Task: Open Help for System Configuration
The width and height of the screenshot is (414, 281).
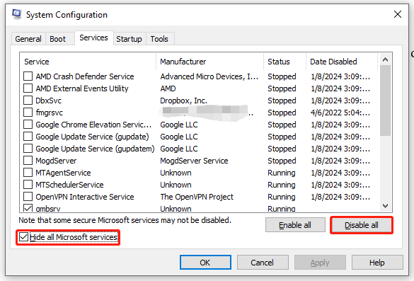Action: click(377, 263)
